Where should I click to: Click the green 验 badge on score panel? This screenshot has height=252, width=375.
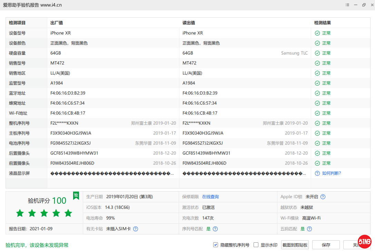(76, 195)
